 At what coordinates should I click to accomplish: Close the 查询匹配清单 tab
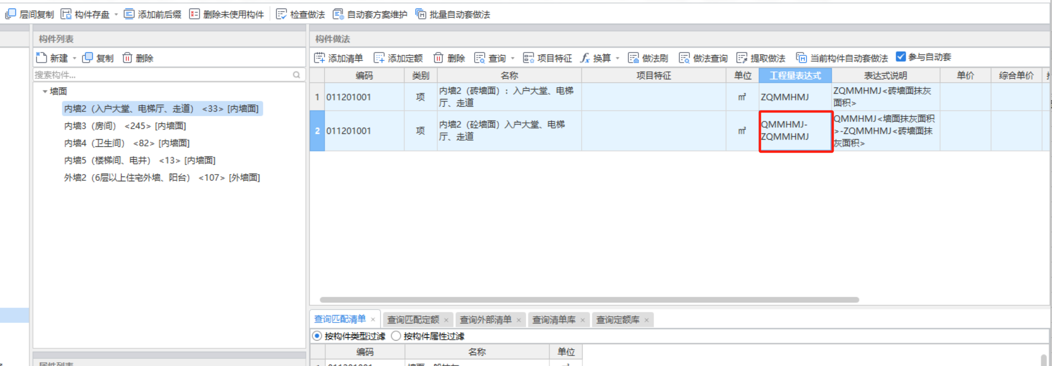tap(373, 320)
